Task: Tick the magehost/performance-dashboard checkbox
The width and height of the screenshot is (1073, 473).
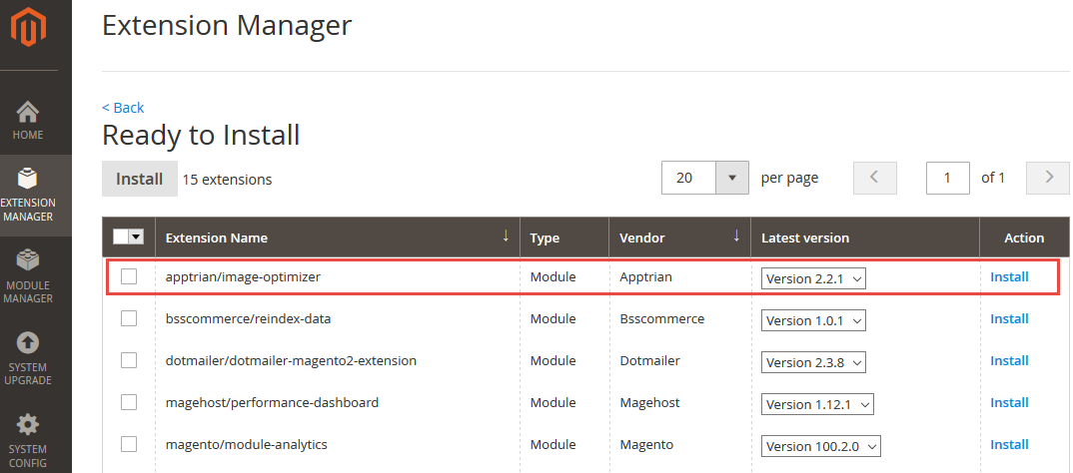Action: [129, 402]
